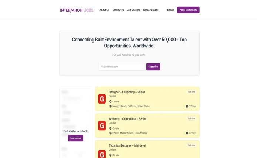Open Career Guides in the navigation

[151, 10]
